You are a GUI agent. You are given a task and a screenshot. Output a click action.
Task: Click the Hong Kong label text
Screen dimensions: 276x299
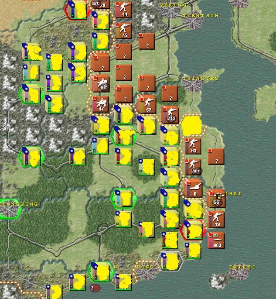point(145,267)
